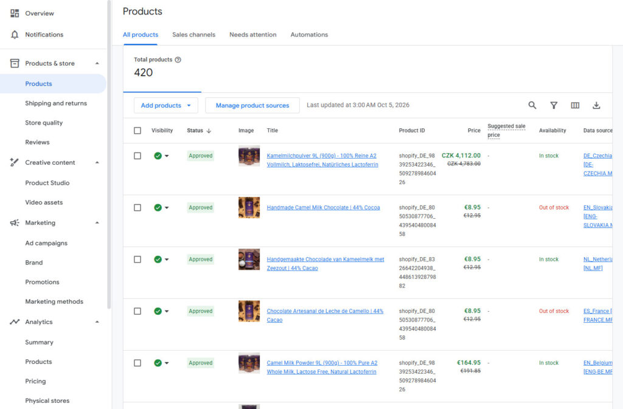Viewport: 623px width, 409px height.
Task: Click the Creative content wand icon
Action: click(15, 162)
